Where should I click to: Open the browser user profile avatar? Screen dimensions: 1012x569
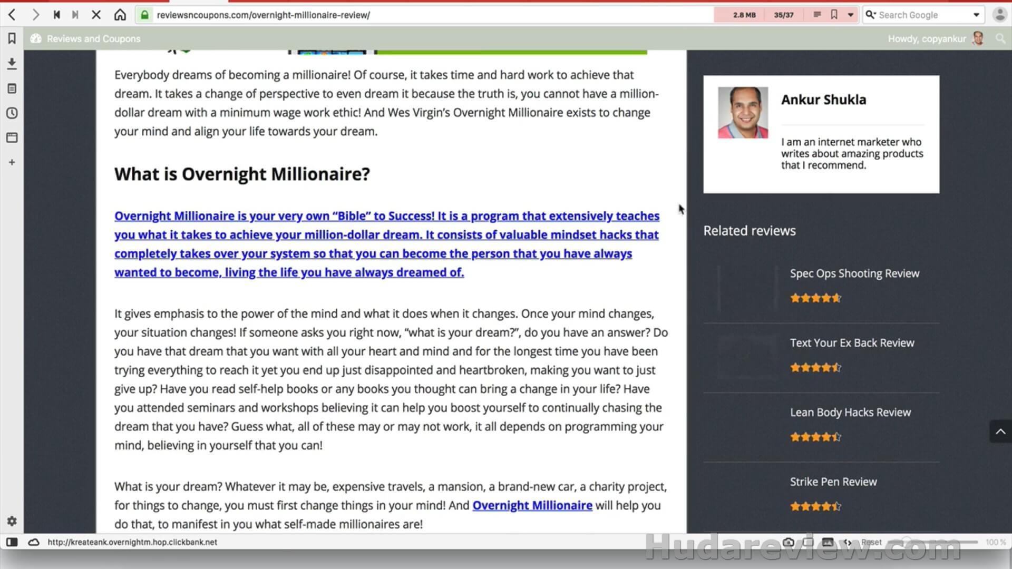click(999, 15)
